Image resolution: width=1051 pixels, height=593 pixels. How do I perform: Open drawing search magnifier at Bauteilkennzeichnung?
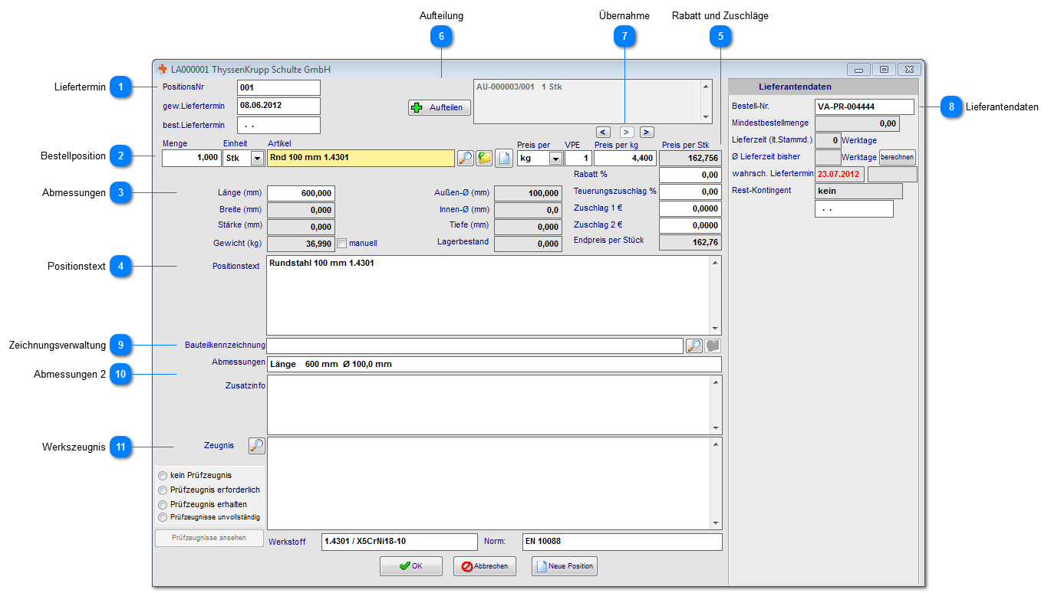pos(694,346)
